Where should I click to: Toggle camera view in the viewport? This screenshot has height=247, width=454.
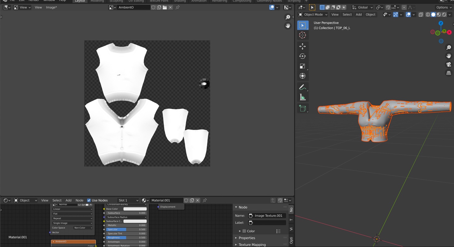coord(449,64)
